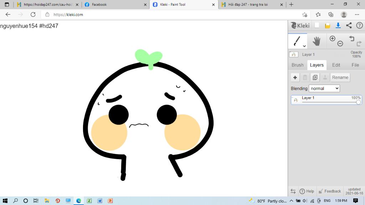Viewport: 365px width, 205px height.
Task: Open Excel from the taskbar
Action: [89, 201]
